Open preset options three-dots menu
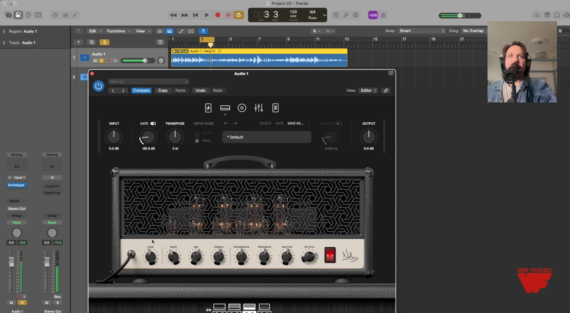The width and height of the screenshot is (570, 313). coord(309,123)
